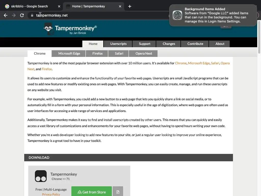The height and width of the screenshot is (196, 261).
Task: Click the System Settings icon in the notification
Action: (177, 15)
